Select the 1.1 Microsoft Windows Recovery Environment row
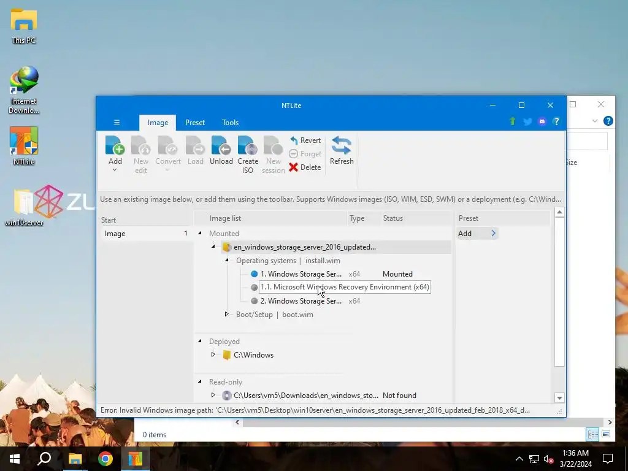The width and height of the screenshot is (628, 471). 345,287
